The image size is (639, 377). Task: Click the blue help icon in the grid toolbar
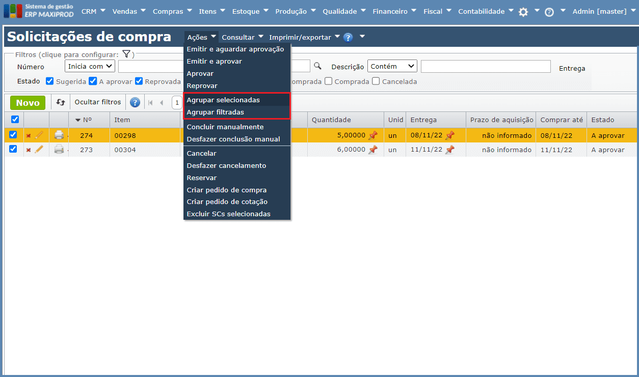[135, 102]
